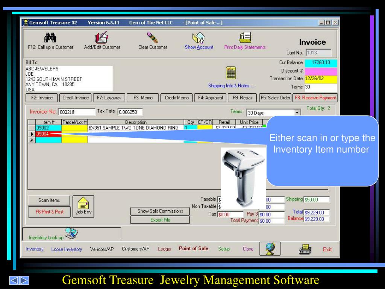Click the Total field $9,229.00
The image size is (385, 289).
pyautogui.click(x=317, y=213)
